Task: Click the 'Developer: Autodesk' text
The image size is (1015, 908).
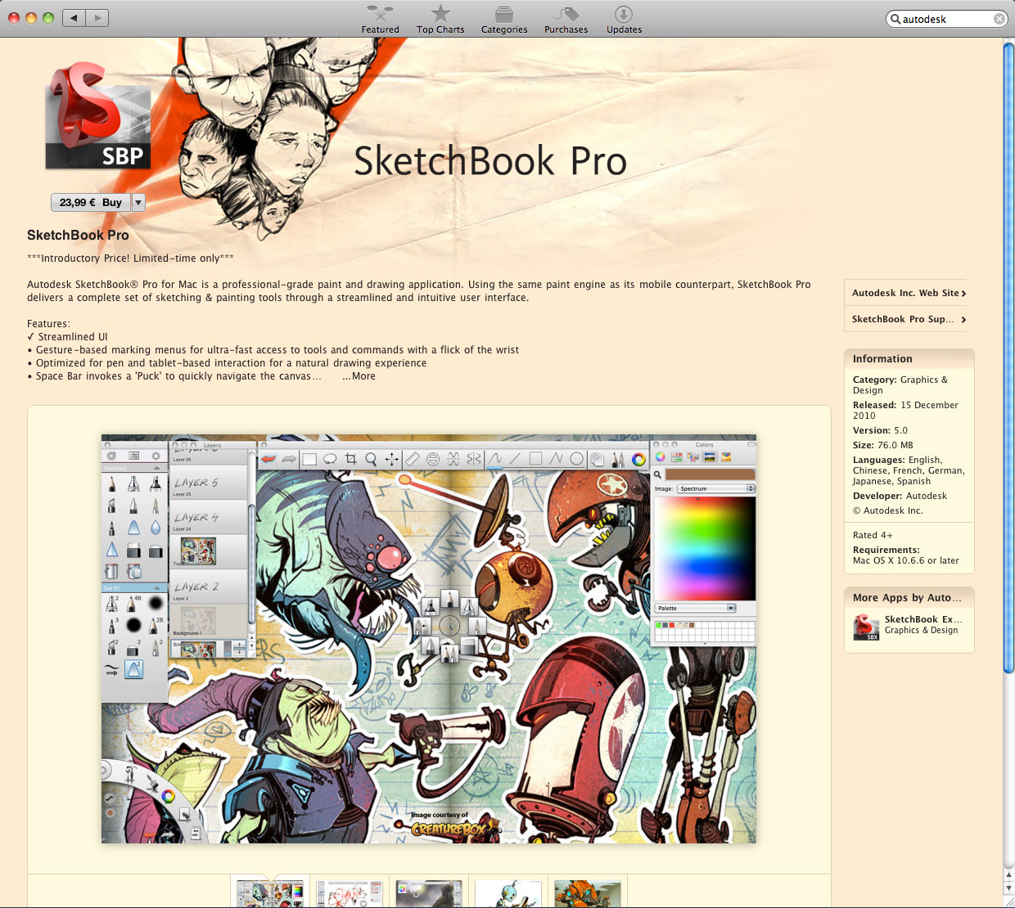Action: [x=900, y=496]
